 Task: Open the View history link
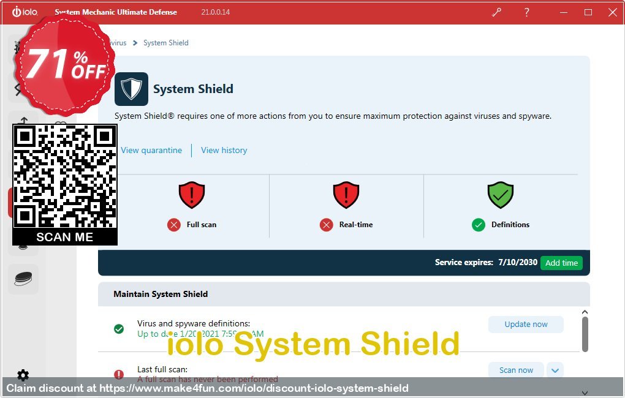[x=224, y=150]
